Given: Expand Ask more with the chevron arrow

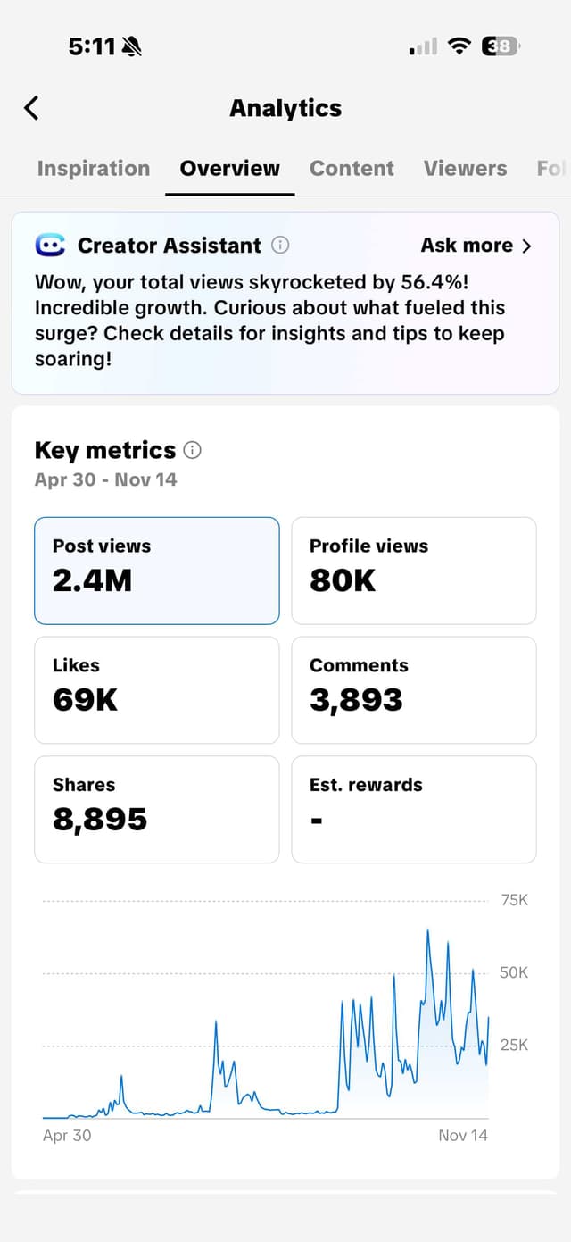Looking at the screenshot, I should 527,245.
